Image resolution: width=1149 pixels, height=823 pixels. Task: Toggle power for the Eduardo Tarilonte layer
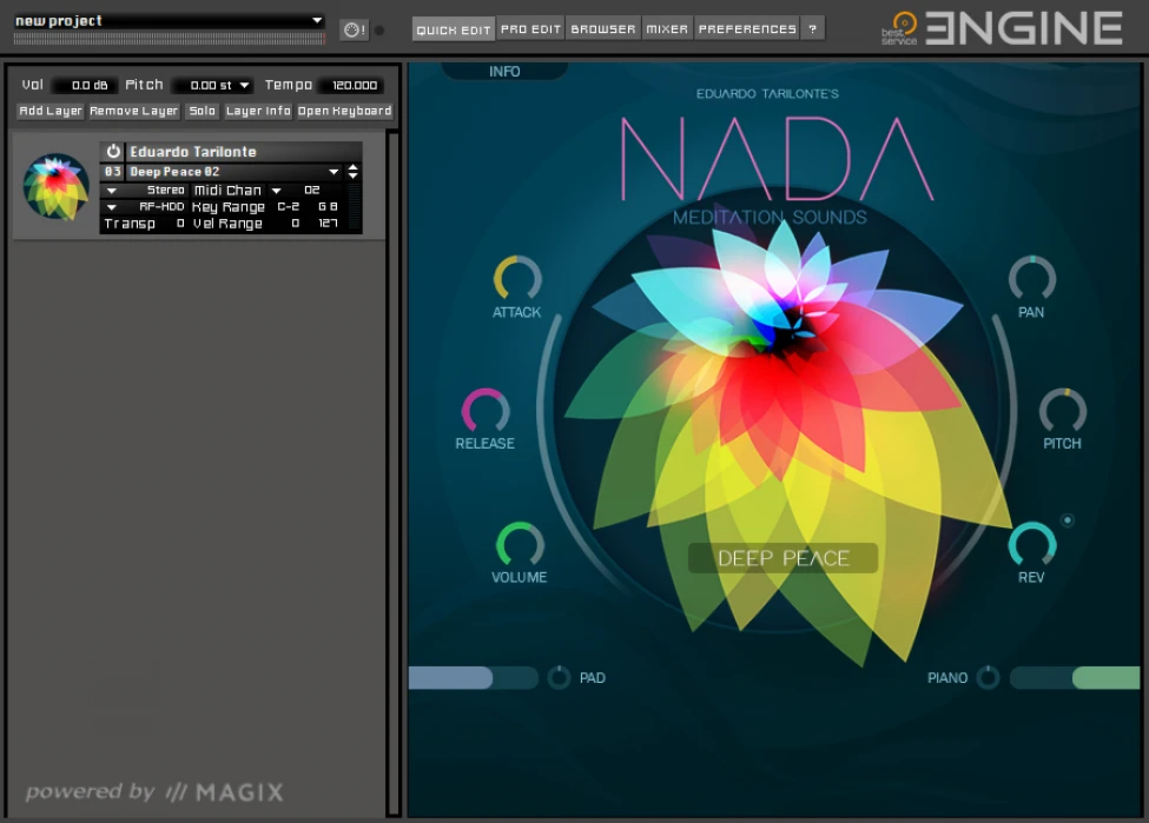pos(113,151)
